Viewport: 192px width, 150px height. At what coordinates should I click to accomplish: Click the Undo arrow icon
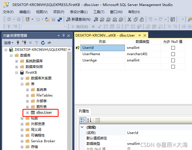[x=150, y=19]
